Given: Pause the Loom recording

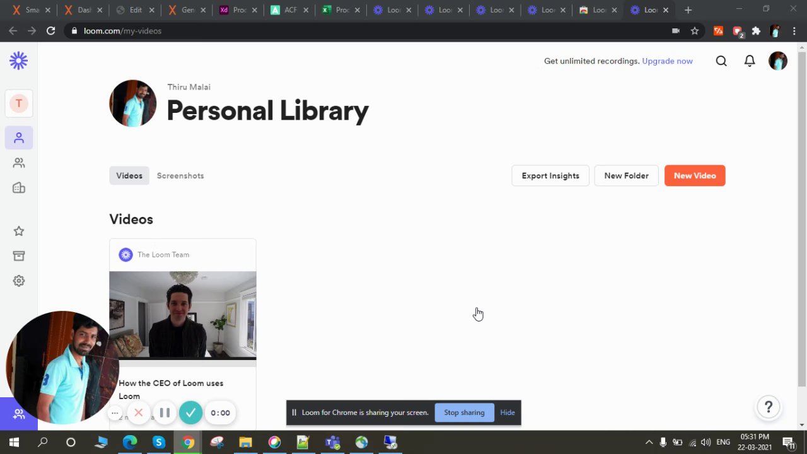Looking at the screenshot, I should pyautogui.click(x=165, y=413).
